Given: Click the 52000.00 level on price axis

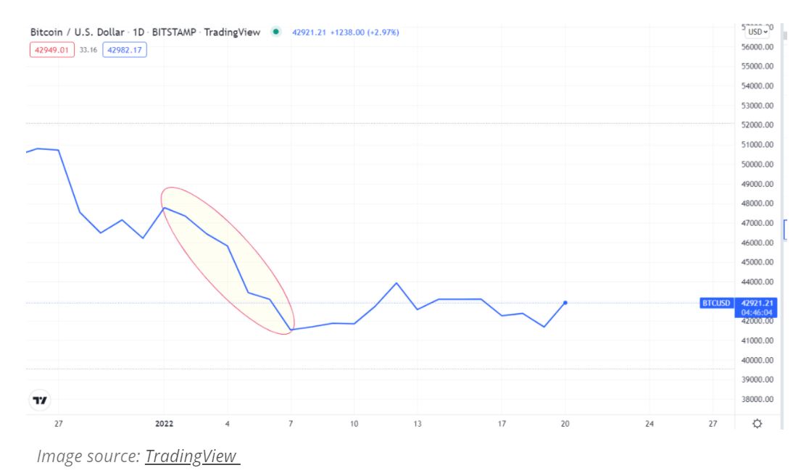Looking at the screenshot, I should point(757,125).
